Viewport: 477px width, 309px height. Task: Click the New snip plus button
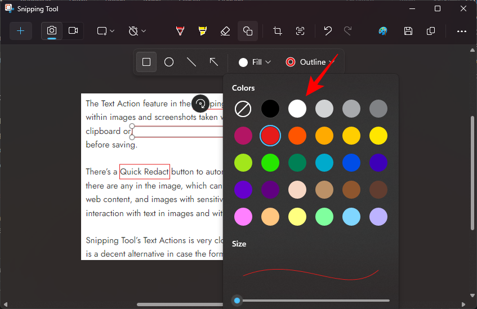coord(21,31)
